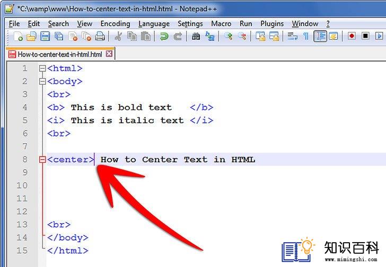Open the Search menu

pyautogui.click(x=58, y=24)
